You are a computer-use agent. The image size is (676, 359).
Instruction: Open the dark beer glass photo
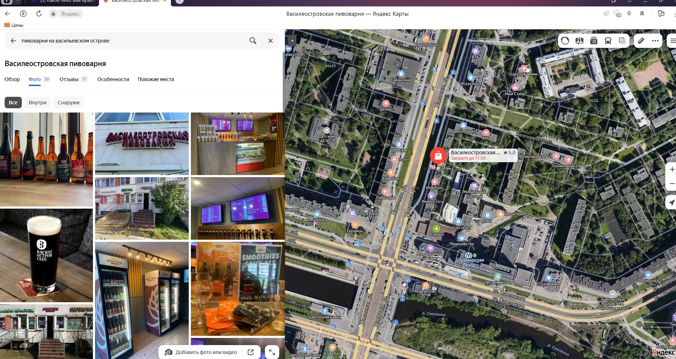click(x=46, y=255)
